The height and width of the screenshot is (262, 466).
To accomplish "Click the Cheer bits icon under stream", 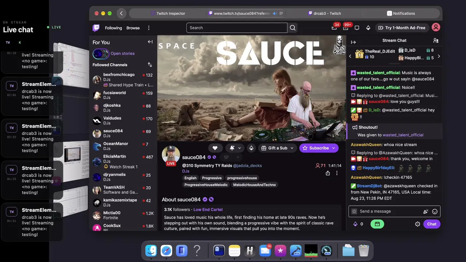I will point(251,148).
